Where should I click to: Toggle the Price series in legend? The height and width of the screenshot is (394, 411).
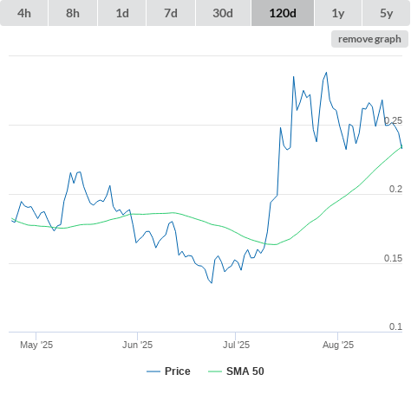[168, 371]
